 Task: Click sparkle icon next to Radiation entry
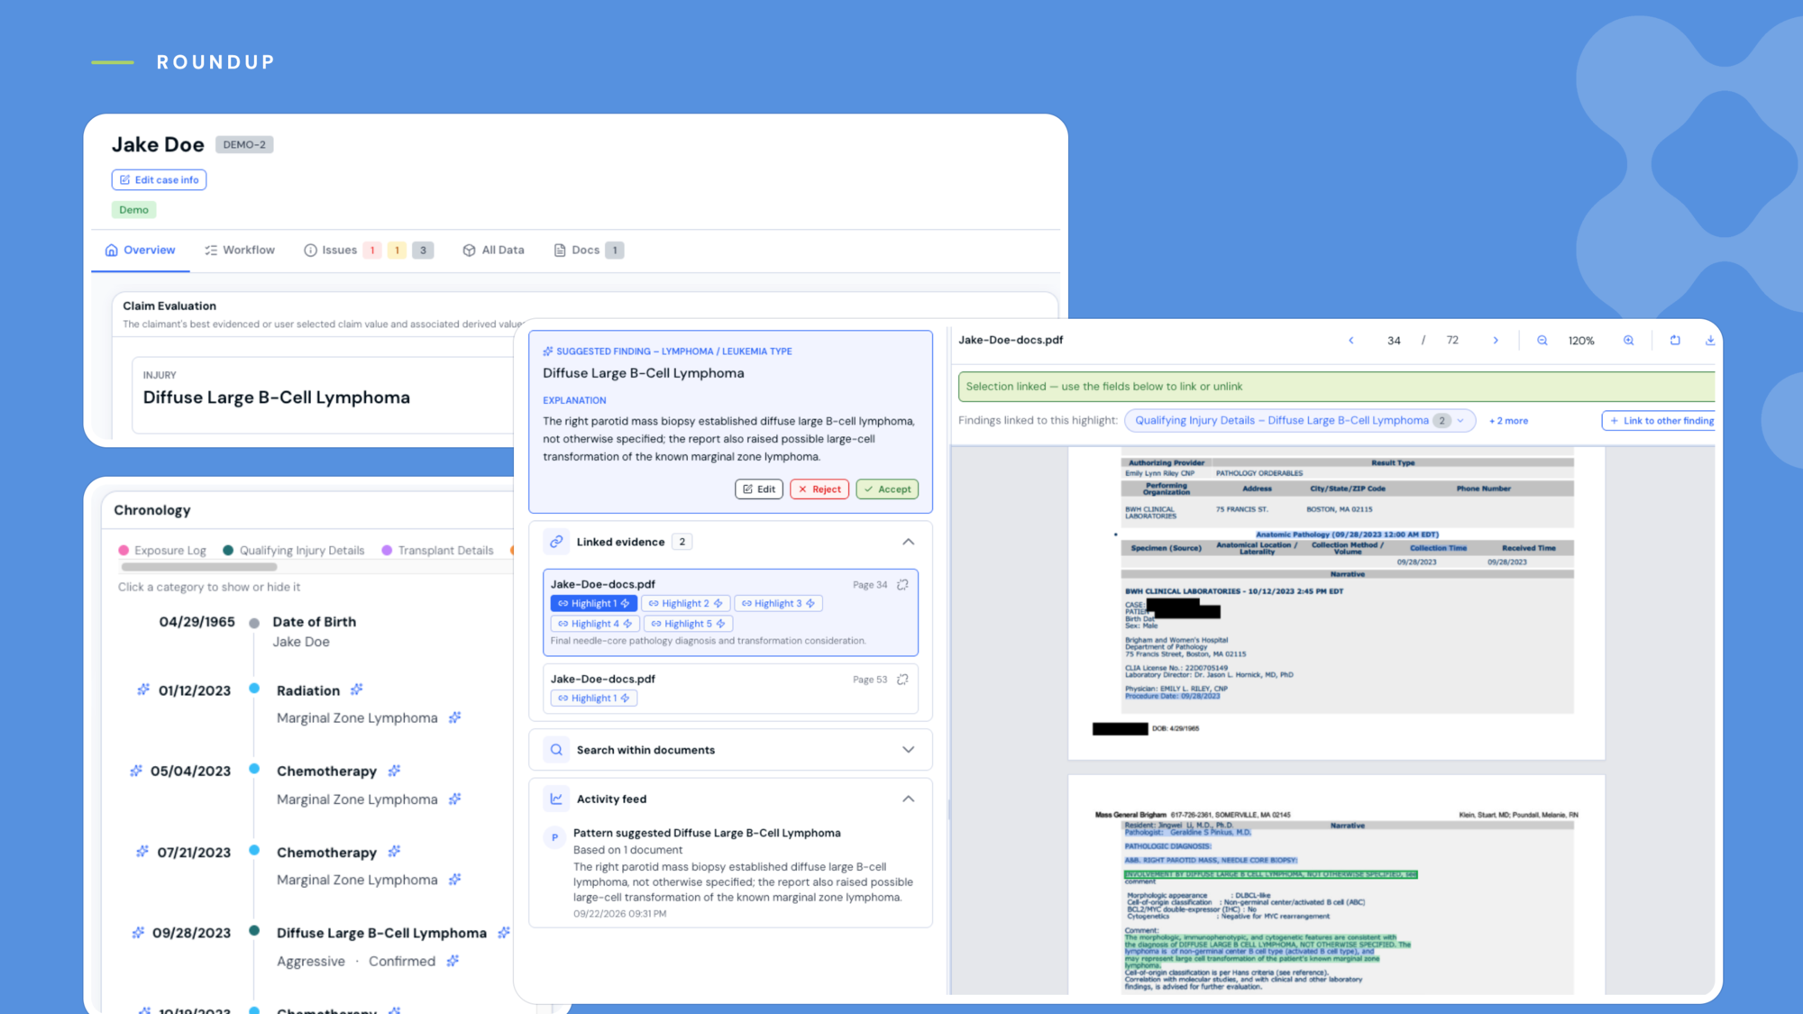point(357,690)
